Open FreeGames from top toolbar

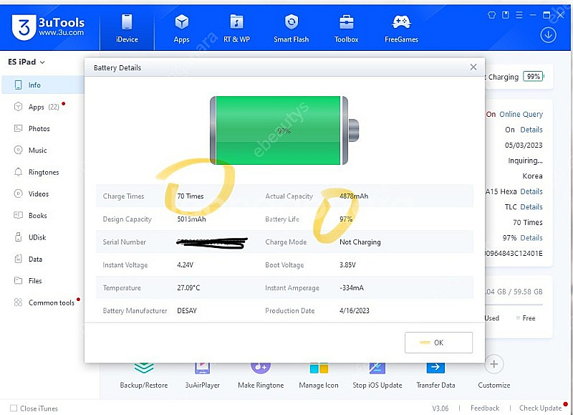401,27
